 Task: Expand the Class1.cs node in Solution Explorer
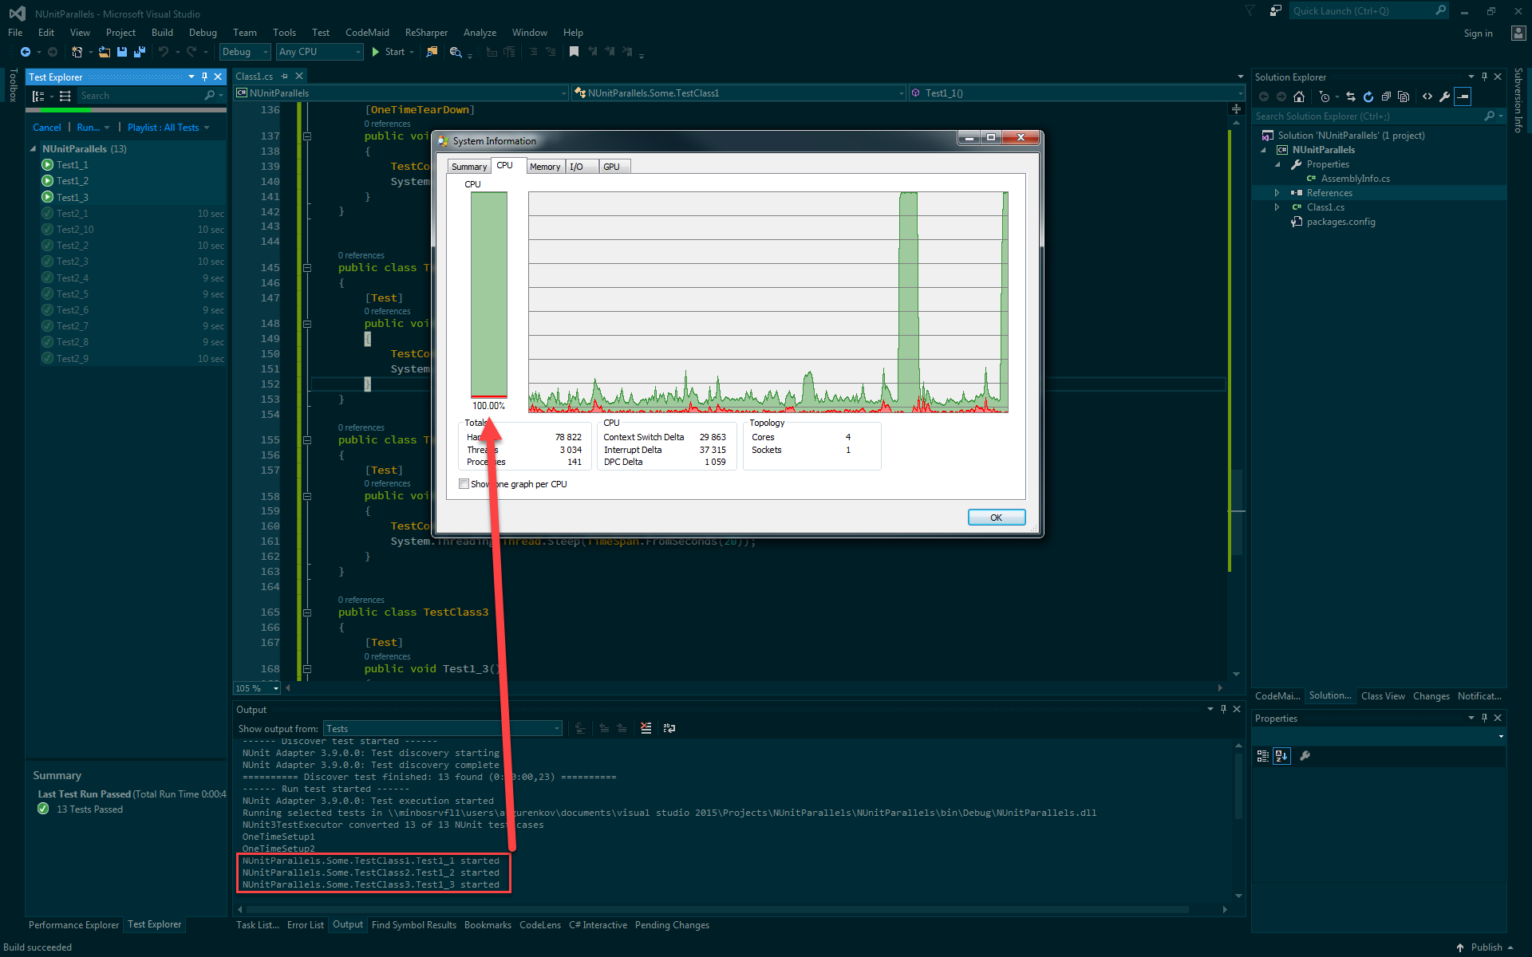click(1277, 207)
